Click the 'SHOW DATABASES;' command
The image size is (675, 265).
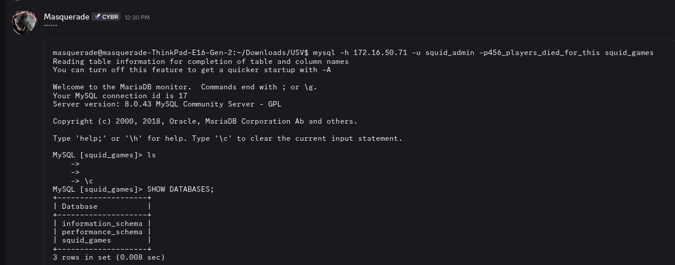coord(180,189)
